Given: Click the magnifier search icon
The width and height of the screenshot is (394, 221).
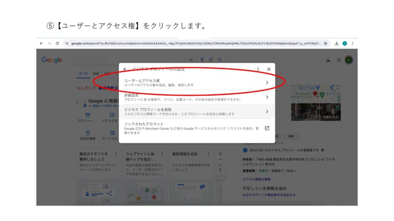Looking at the screenshot, I should (220, 59).
